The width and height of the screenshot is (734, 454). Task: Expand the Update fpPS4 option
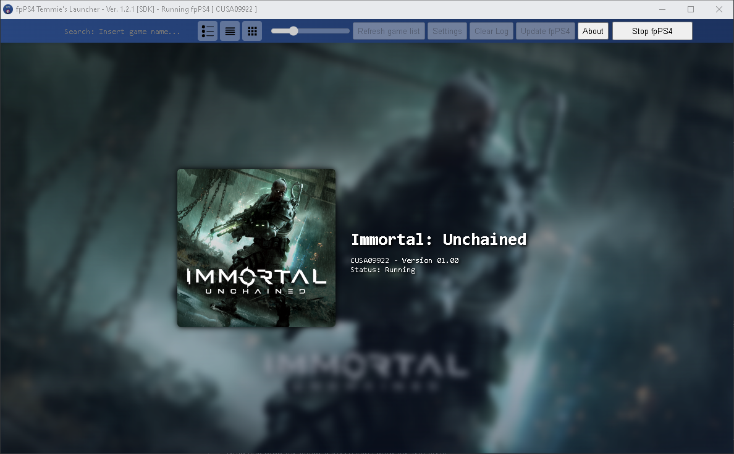point(546,30)
